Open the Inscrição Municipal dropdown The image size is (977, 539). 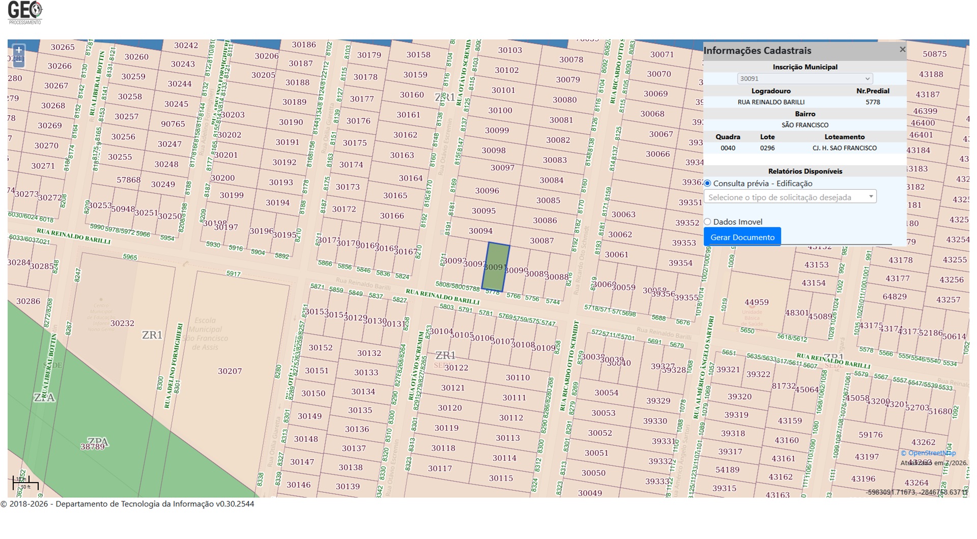tap(805, 78)
